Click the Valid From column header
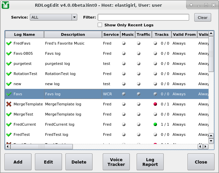The image size is (219, 173). 184,34
